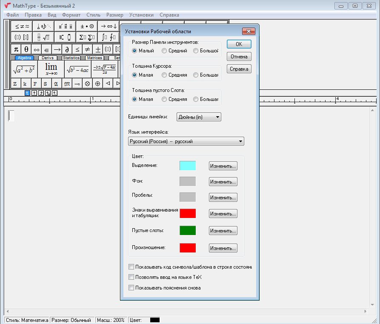Click the empty equation slot in editing area
380x324 pixels.
[x=11, y=116]
